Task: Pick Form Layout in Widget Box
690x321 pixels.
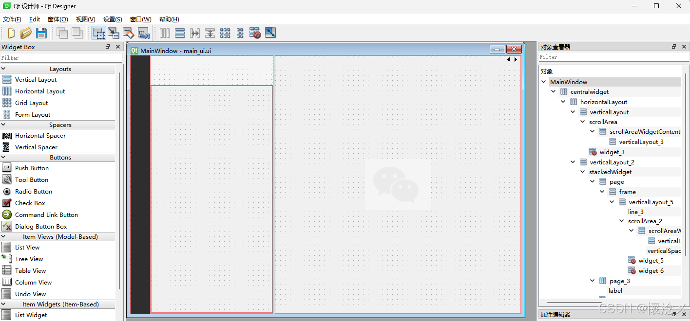Action: pos(33,114)
